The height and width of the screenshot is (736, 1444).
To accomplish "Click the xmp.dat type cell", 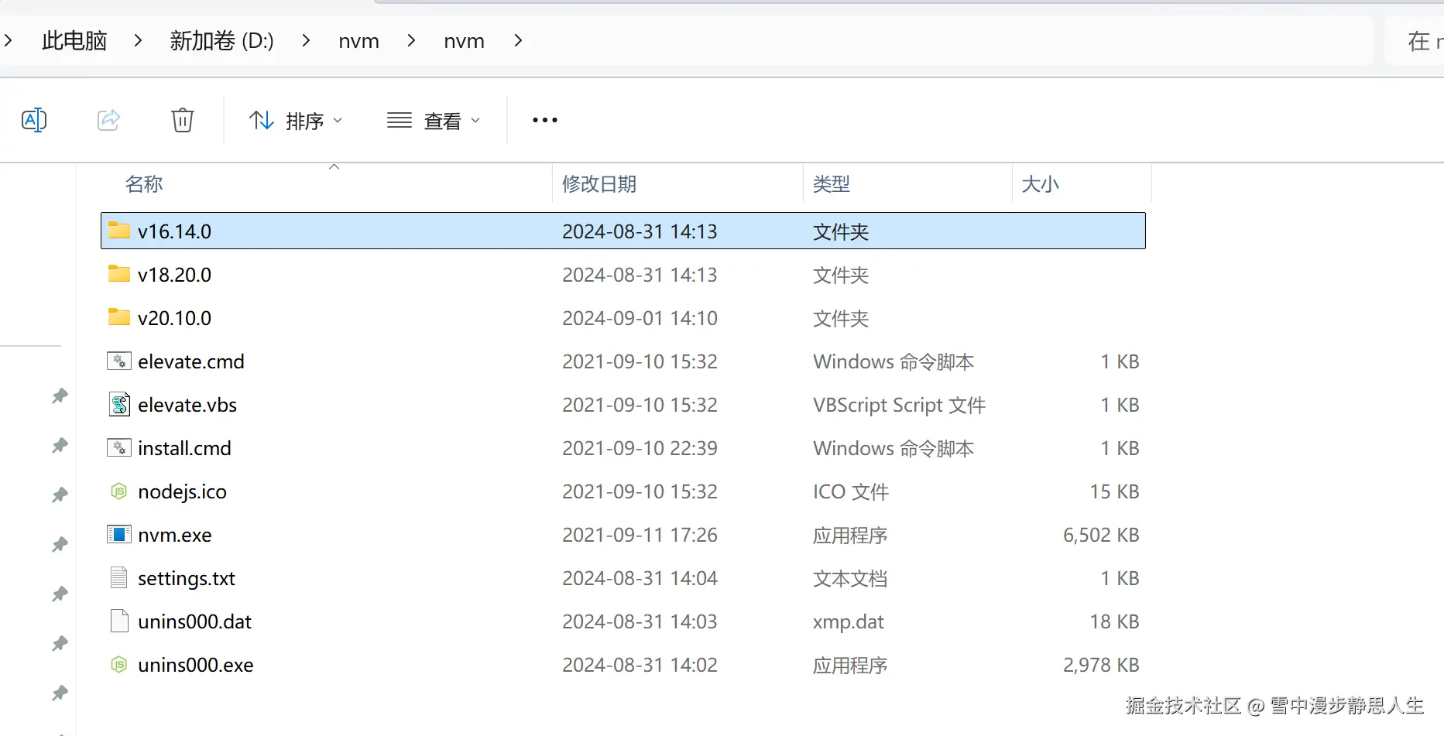I will [848, 621].
